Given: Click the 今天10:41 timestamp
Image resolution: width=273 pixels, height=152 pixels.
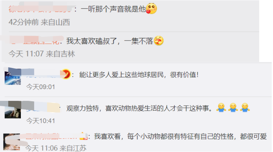Looking at the screenshot, I should click(x=40, y=121).
